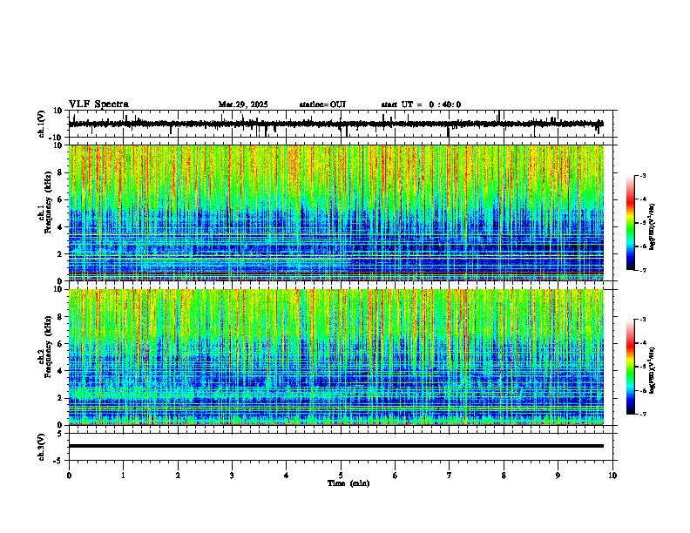Screen dimensions: 690x533
Task: Click the "VLF Spectra" plot title
Action: tap(98, 105)
